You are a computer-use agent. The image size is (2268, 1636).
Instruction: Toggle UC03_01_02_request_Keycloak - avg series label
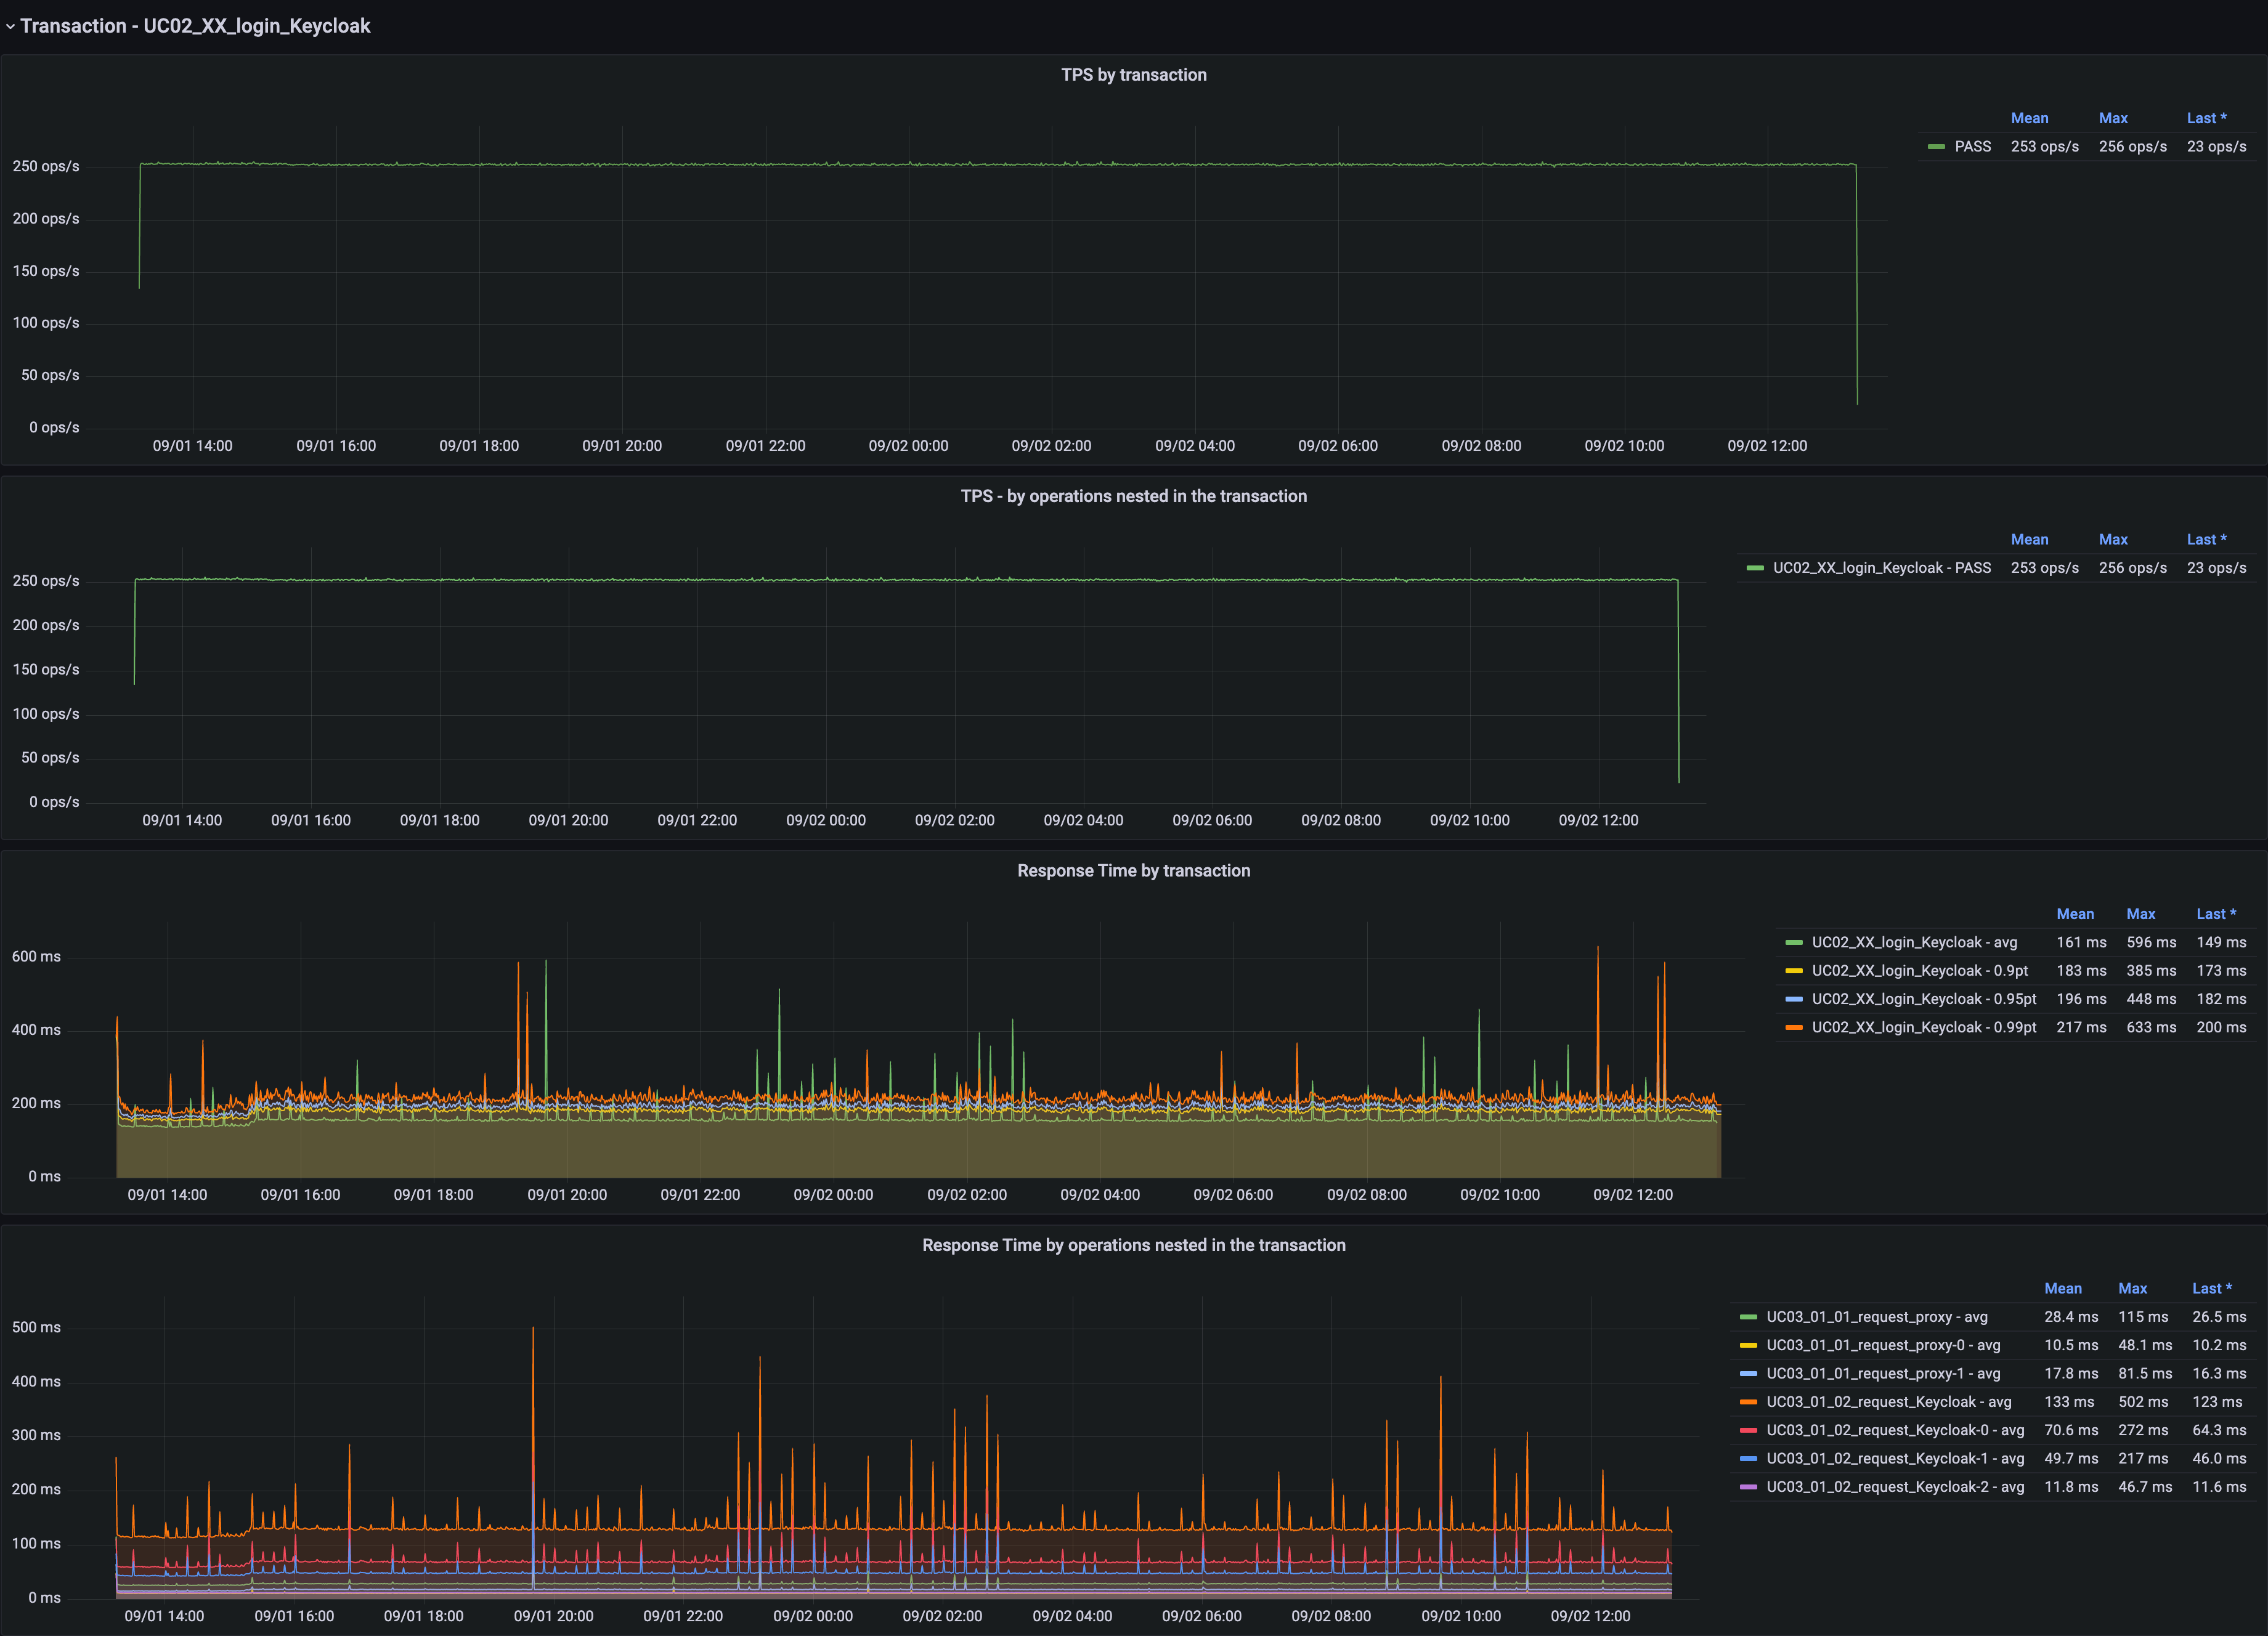(1888, 1402)
